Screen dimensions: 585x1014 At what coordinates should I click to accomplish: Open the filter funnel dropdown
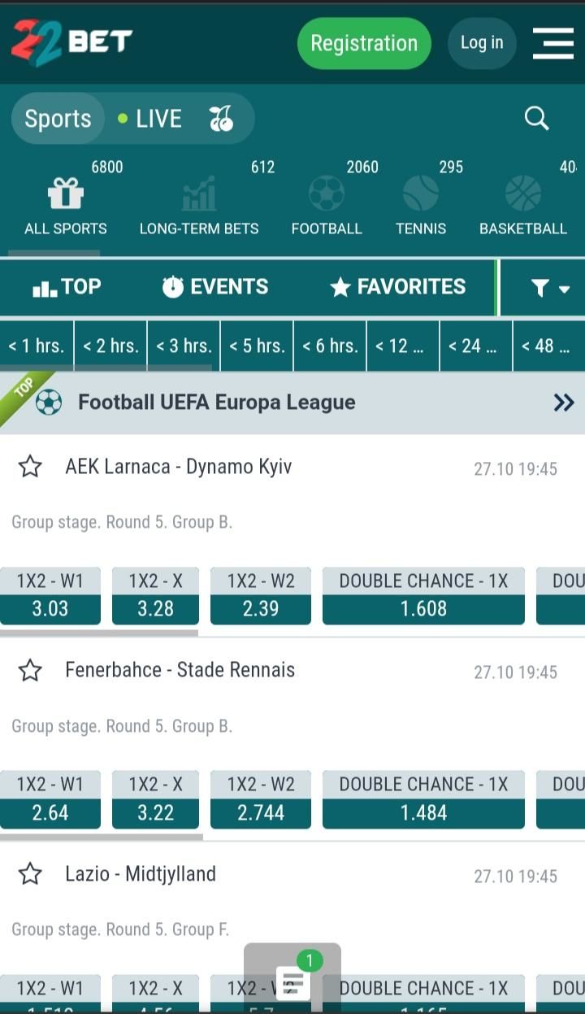pyautogui.click(x=550, y=288)
